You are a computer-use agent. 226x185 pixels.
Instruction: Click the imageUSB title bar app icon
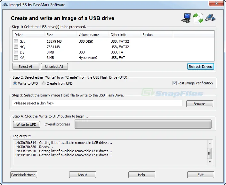point(5,4)
